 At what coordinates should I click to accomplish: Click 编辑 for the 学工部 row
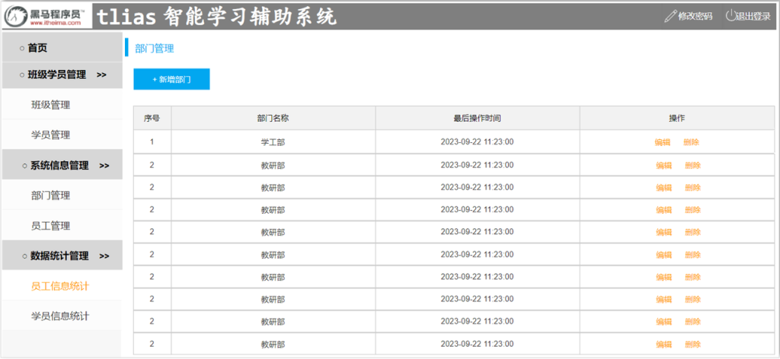663,142
